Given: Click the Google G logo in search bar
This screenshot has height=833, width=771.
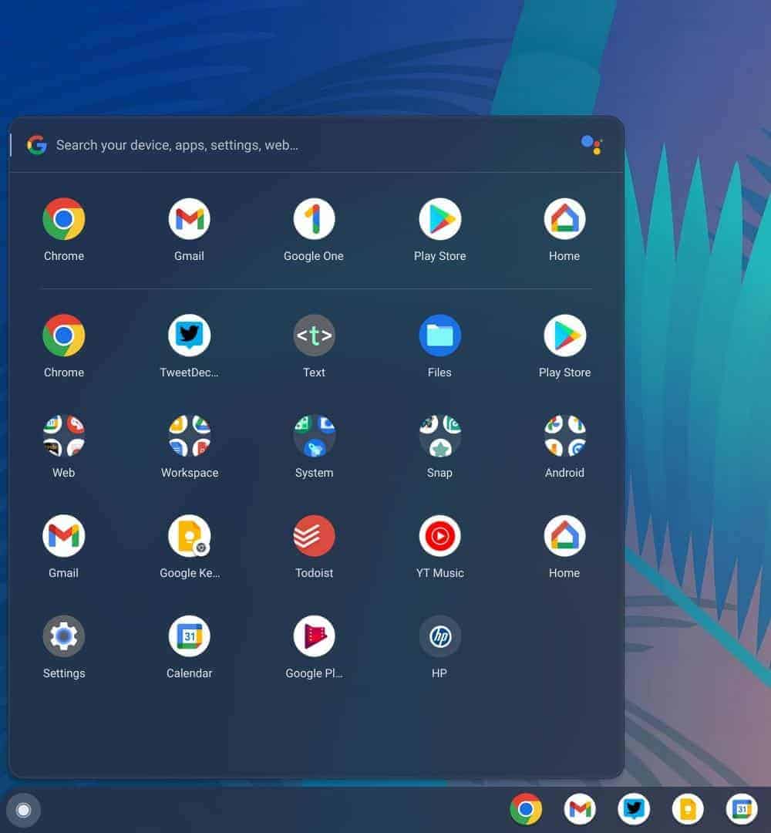Looking at the screenshot, I should click(37, 145).
